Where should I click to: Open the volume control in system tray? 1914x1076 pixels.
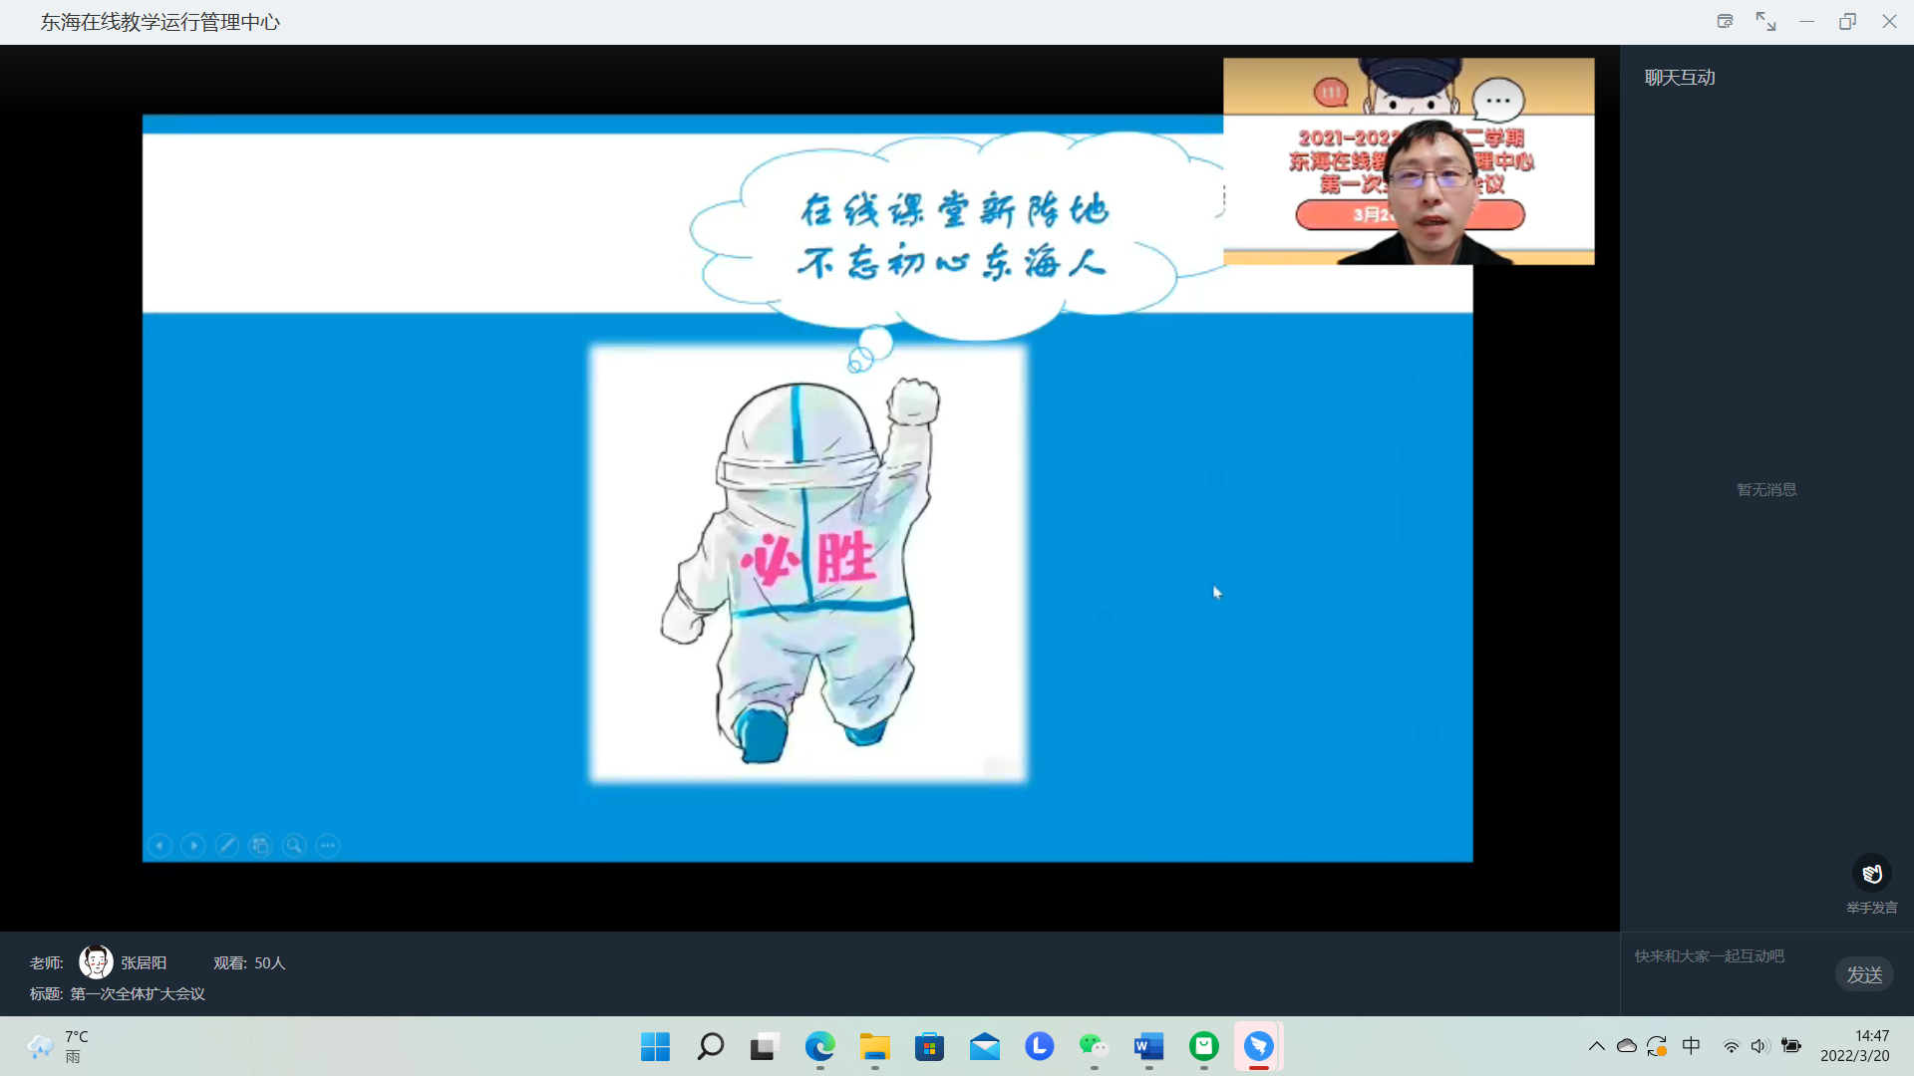point(1759,1046)
